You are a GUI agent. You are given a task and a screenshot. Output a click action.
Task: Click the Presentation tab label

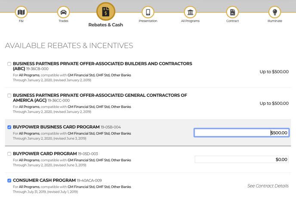coord(148,21)
